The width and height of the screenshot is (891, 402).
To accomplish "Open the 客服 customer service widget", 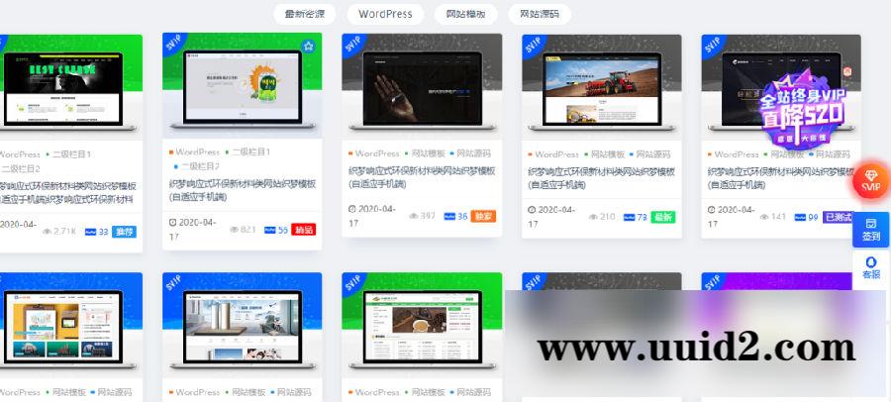I will pos(870,267).
